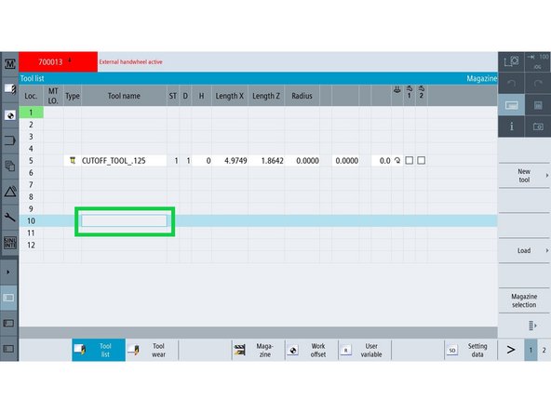
Task: Select magazine location 7
Action: tap(31, 185)
